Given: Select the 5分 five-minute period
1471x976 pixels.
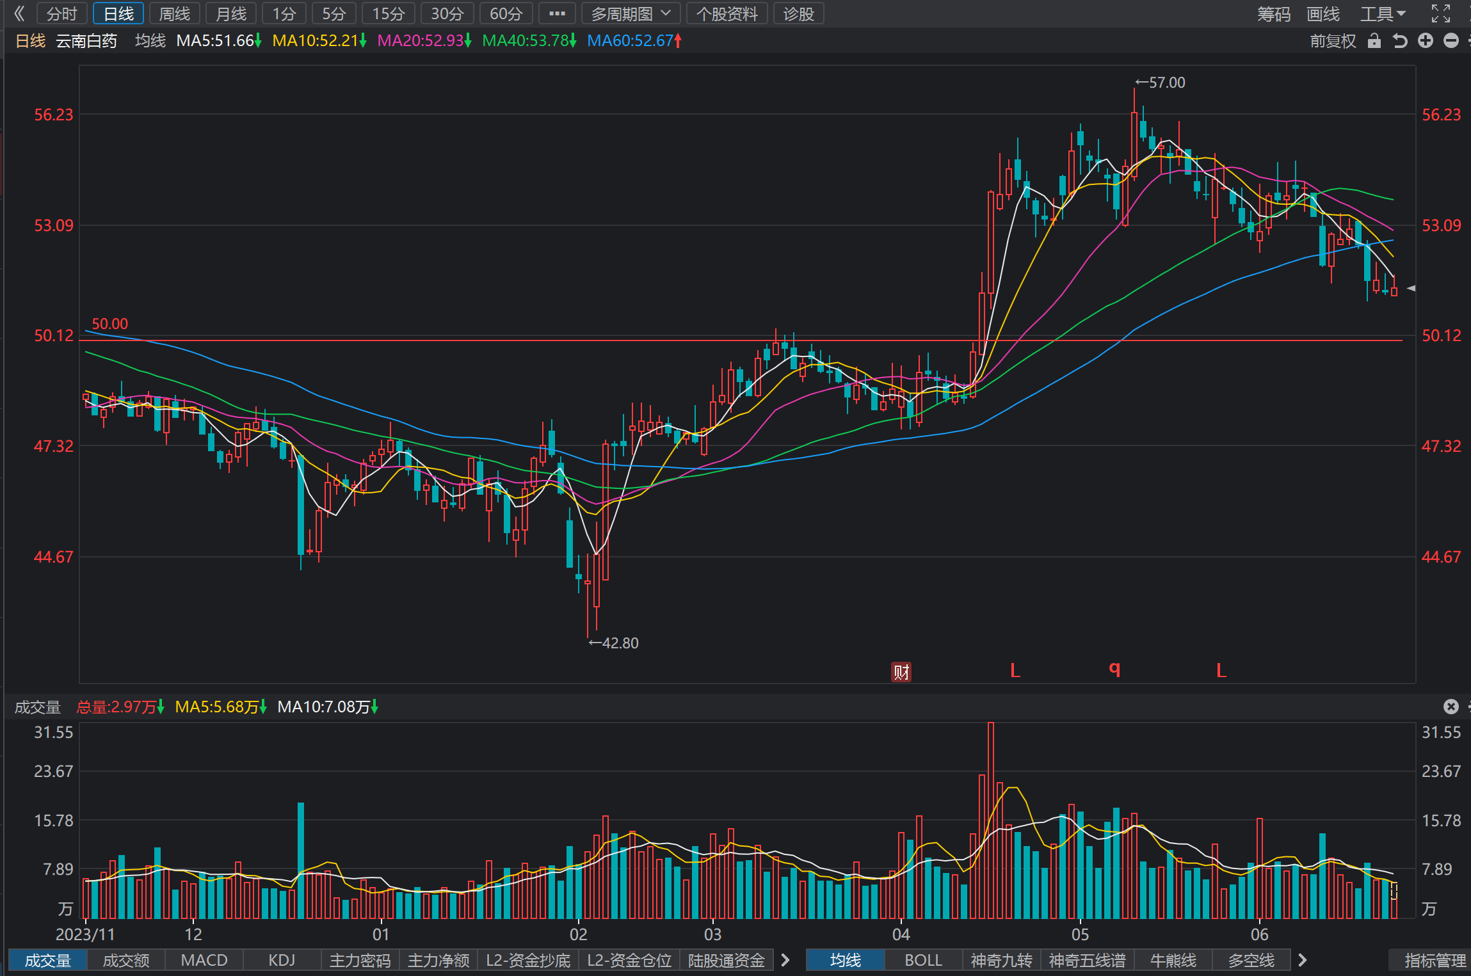Looking at the screenshot, I should tap(334, 13).
